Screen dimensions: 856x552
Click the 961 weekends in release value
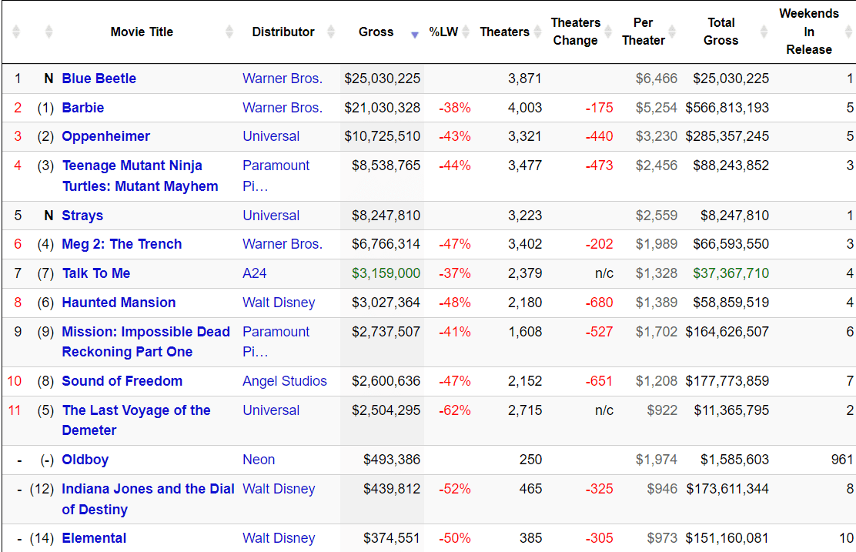[842, 460]
